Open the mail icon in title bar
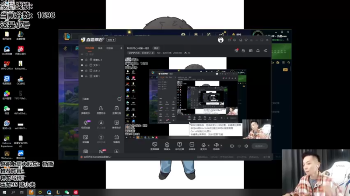The height and width of the screenshot is (196, 350). coord(229,40)
